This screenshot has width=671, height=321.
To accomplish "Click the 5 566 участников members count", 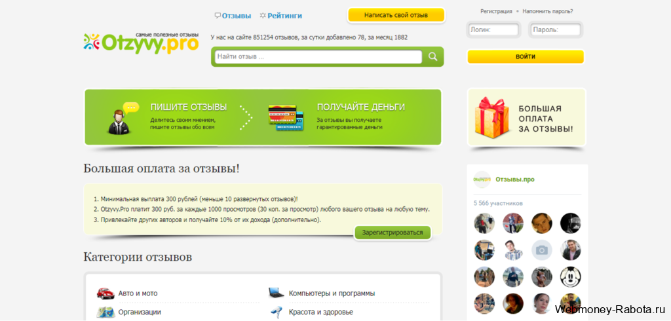I will pyautogui.click(x=498, y=203).
